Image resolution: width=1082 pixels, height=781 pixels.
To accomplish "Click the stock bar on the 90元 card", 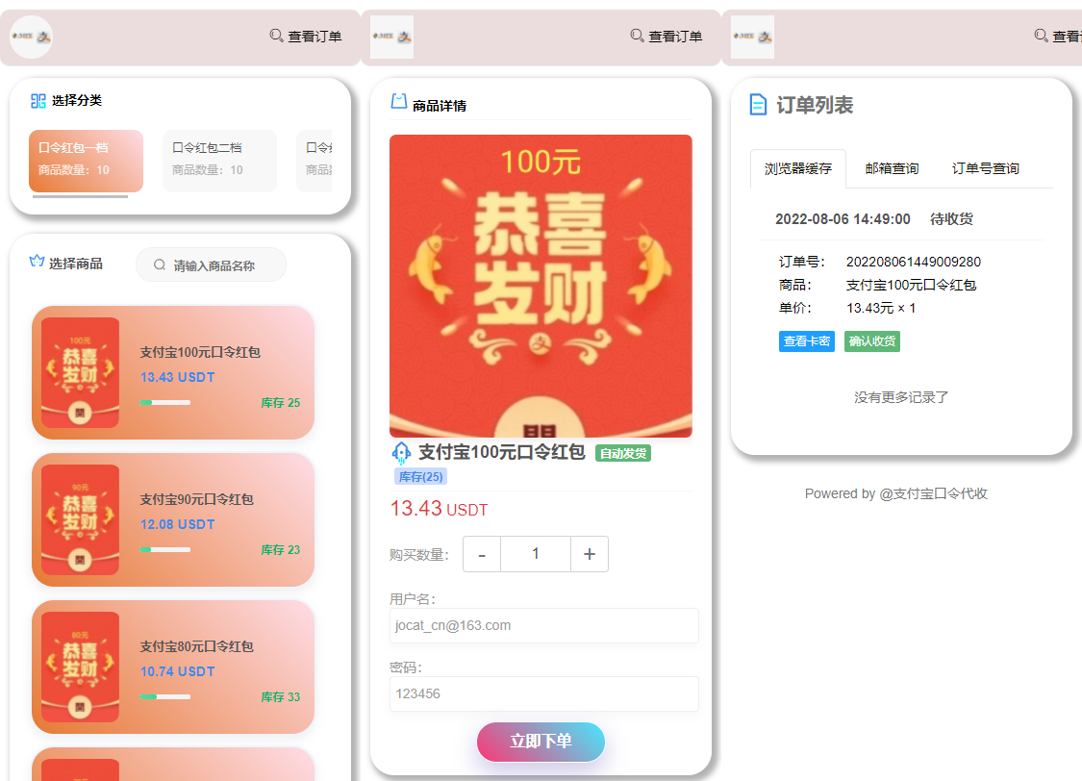I will [164, 549].
